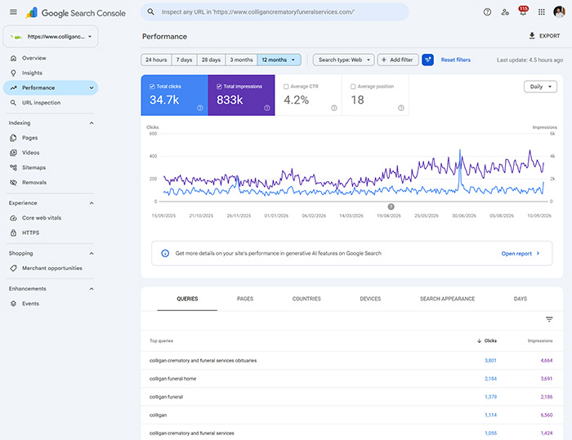Sort by the Clicks column header
Viewport: 572px width, 440px height.
[487, 341]
